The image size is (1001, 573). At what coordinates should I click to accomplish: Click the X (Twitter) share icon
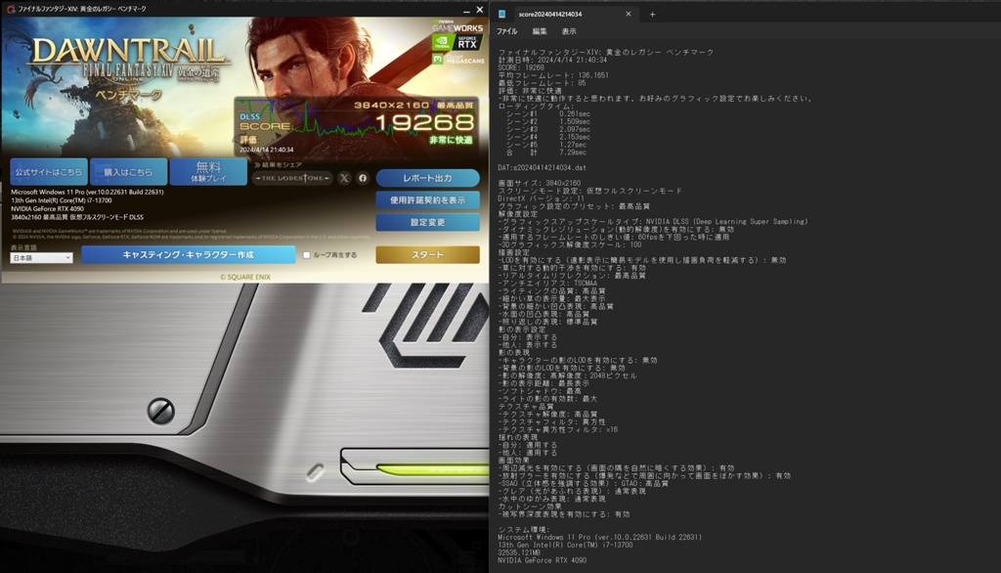(x=344, y=178)
